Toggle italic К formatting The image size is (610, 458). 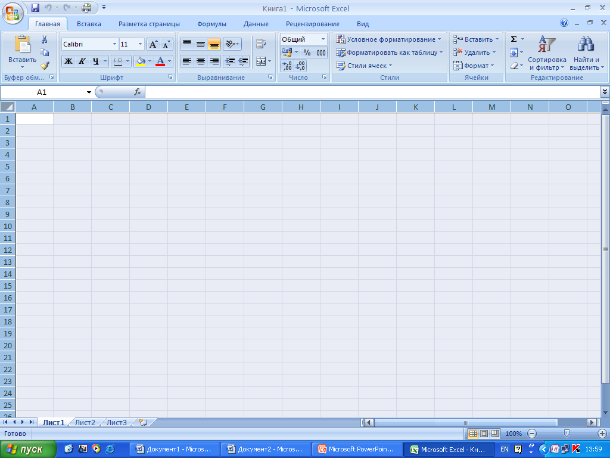click(82, 61)
